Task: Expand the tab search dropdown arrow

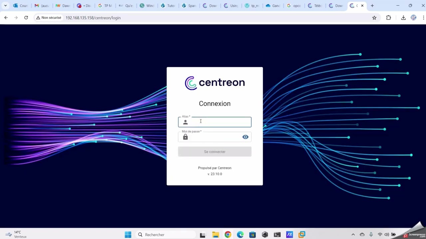Action: (5, 6)
